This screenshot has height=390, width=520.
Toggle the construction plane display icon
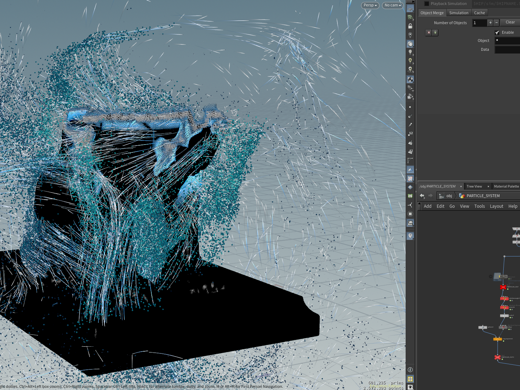(x=410, y=9)
